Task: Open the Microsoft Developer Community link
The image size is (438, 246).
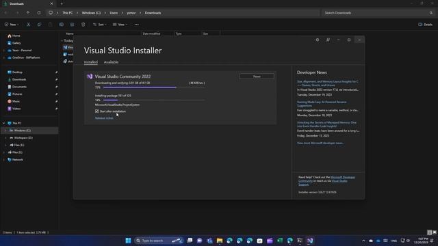Action: pos(326,179)
